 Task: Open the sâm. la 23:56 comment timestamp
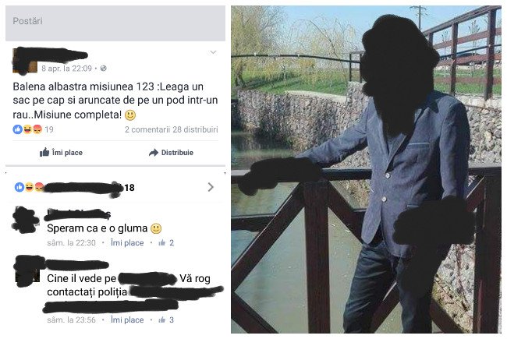pyautogui.click(x=72, y=320)
